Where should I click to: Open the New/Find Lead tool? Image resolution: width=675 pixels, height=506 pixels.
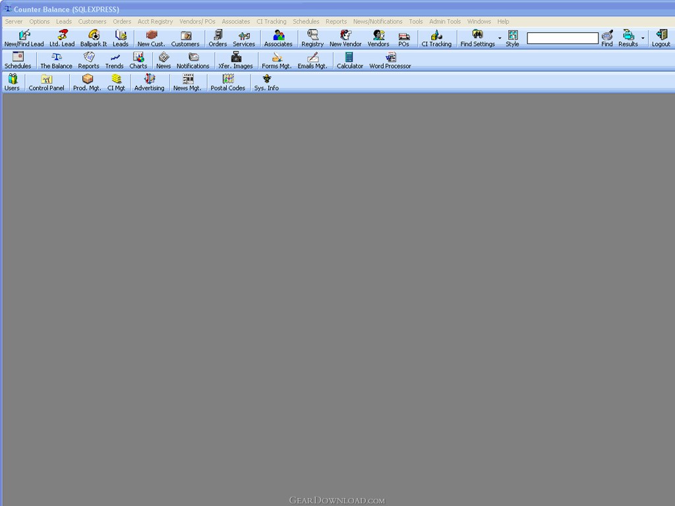click(24, 38)
